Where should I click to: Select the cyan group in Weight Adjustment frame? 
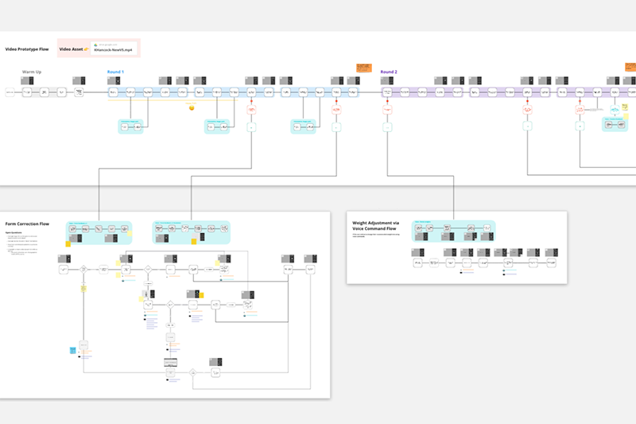pyautogui.click(x=453, y=231)
